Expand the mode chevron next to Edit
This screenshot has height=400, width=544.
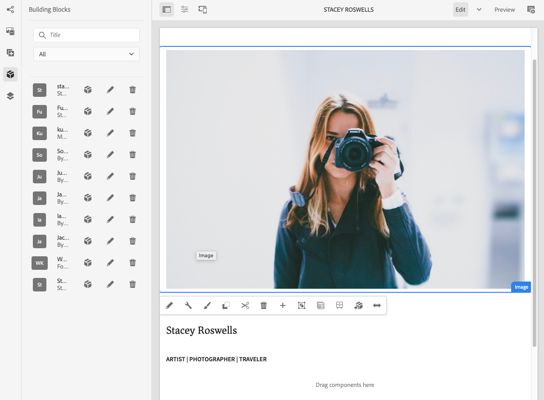click(x=479, y=9)
